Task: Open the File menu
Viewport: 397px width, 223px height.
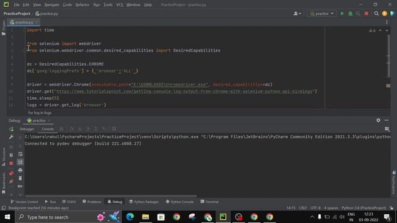Action: [x=17, y=5]
